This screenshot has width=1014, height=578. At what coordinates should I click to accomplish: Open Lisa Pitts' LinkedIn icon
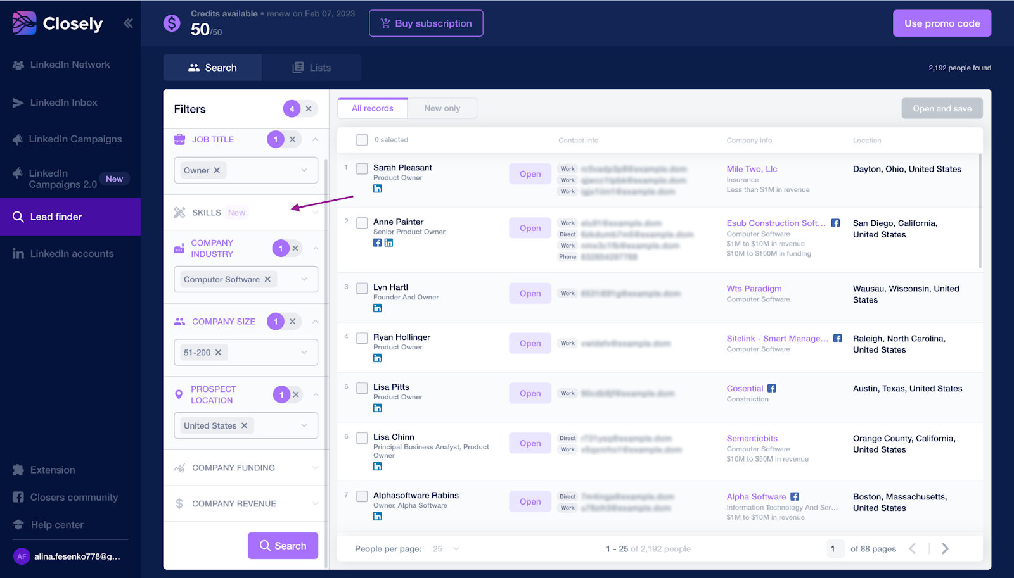pos(378,408)
